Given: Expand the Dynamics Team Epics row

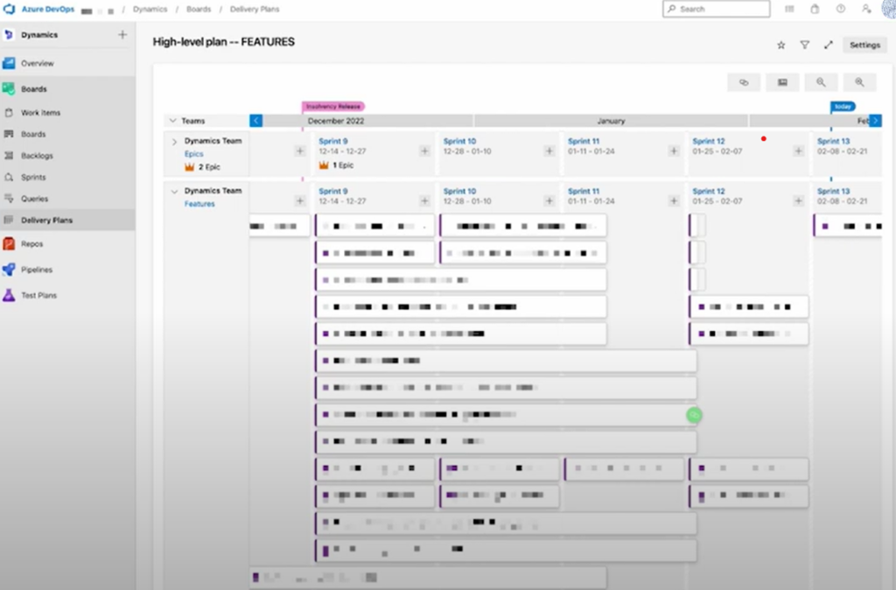Looking at the screenshot, I should (174, 142).
